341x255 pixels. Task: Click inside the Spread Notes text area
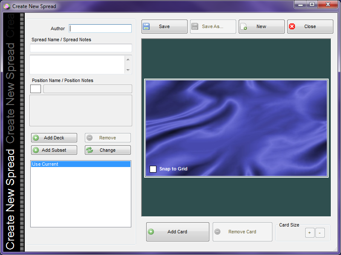(77, 64)
